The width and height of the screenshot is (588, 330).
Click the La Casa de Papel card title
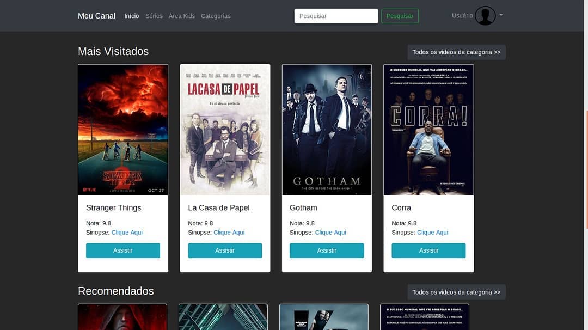tap(219, 208)
